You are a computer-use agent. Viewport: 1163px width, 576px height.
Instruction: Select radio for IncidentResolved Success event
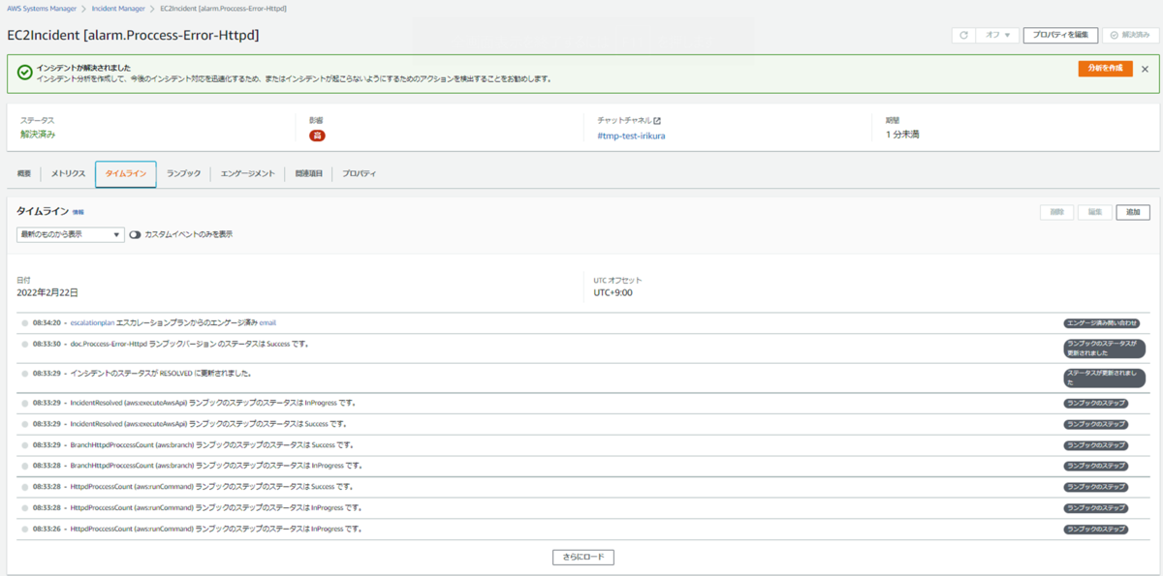(x=24, y=423)
